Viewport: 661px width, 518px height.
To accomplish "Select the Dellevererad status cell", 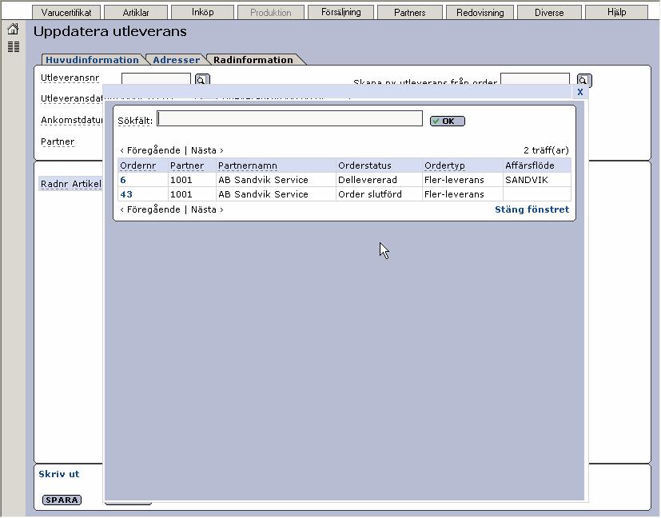I will pos(379,180).
